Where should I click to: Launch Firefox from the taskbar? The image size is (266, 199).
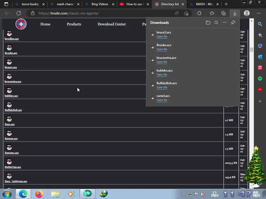[39, 194]
